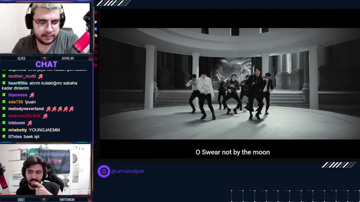Click the "baek işii" chat message text

(31, 136)
